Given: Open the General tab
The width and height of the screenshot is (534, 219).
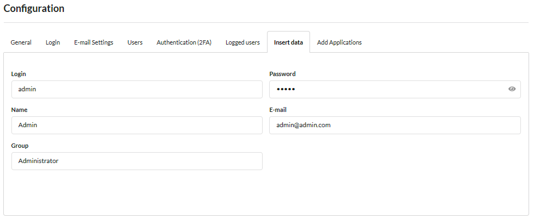Looking at the screenshot, I should tap(21, 42).
